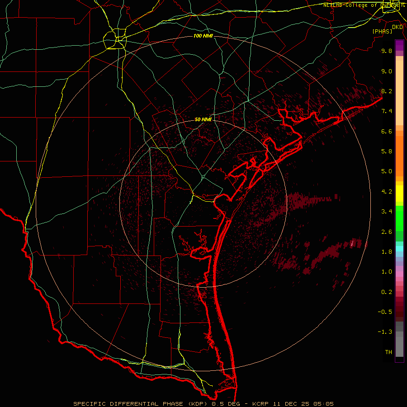Click the pink KDP echo pixel offshore
Viewport: 407px width, 407px height.
tap(352, 243)
